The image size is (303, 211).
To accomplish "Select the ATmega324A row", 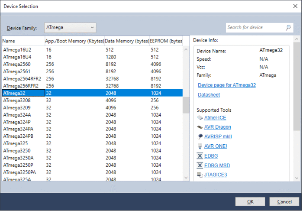I will coord(92,115).
